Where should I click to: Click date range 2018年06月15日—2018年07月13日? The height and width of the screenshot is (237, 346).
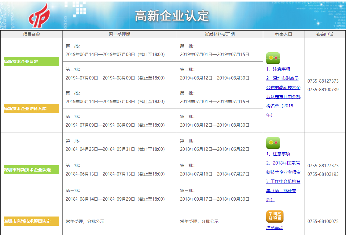100,174
